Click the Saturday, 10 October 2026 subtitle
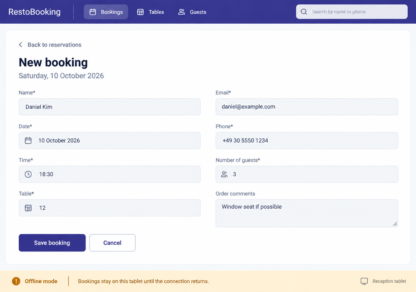Viewport: 416px width, 292px height. [61, 76]
